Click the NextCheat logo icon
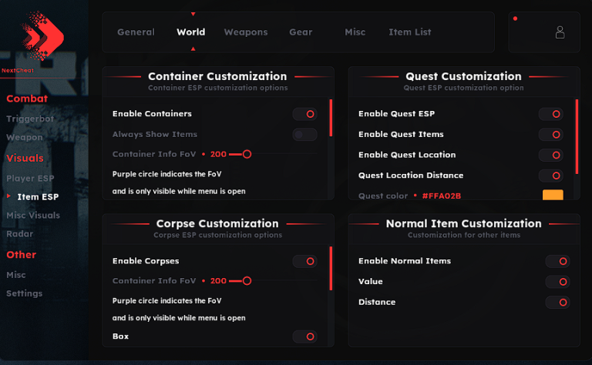592x365 pixels. tap(37, 37)
